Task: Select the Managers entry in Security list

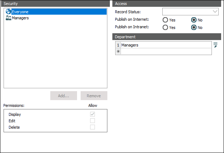Action: tap(20, 18)
